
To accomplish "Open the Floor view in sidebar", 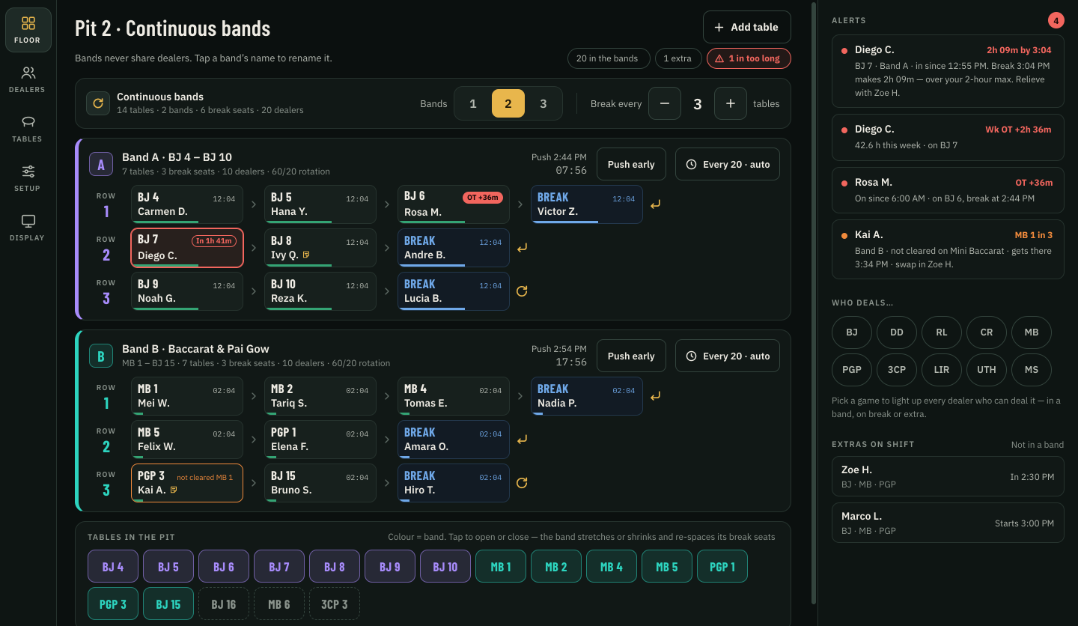I will point(28,30).
